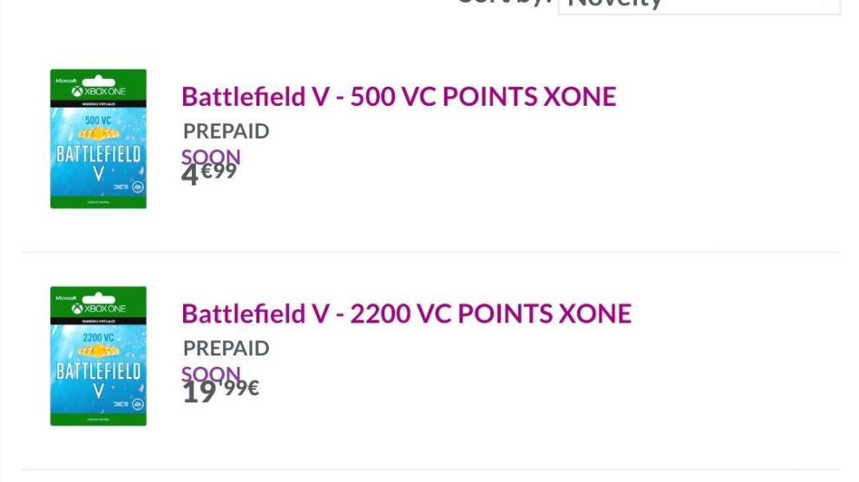Click the 500 VC Battlefield card thumbnail
Viewport: 859px width, 482px height.
[x=98, y=139]
